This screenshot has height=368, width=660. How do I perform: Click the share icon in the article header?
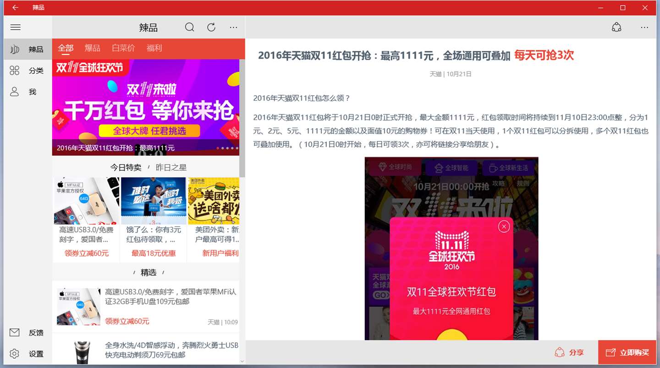(x=616, y=27)
